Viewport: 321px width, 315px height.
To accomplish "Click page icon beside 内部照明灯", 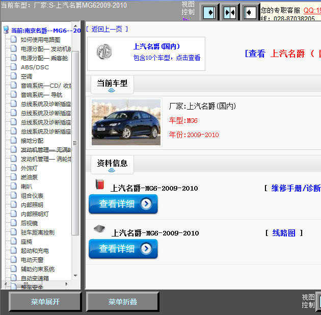I will coord(14,214).
